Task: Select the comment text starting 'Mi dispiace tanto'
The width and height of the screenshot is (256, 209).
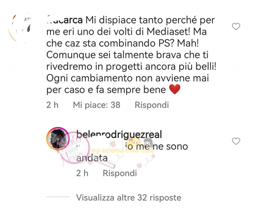Action: 131,55
